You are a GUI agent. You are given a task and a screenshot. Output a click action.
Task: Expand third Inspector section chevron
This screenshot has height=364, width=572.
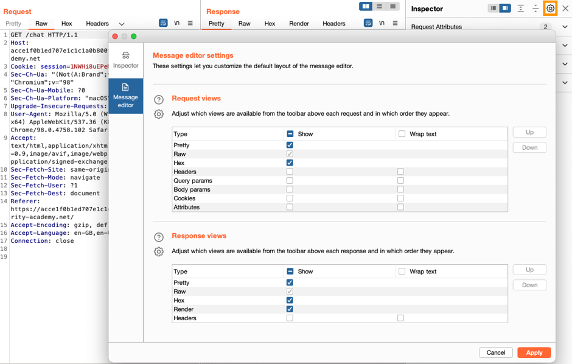pos(565,64)
